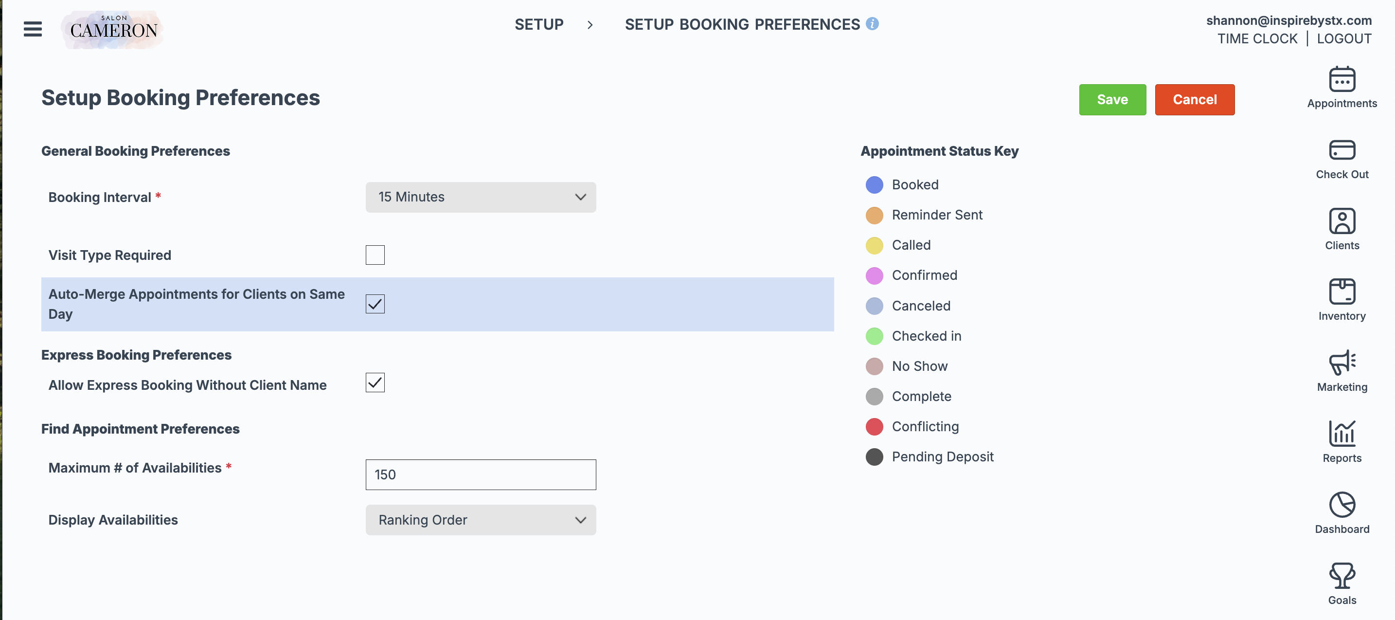Enable the Visit Type Required checkbox
1395x620 pixels.
(x=375, y=255)
